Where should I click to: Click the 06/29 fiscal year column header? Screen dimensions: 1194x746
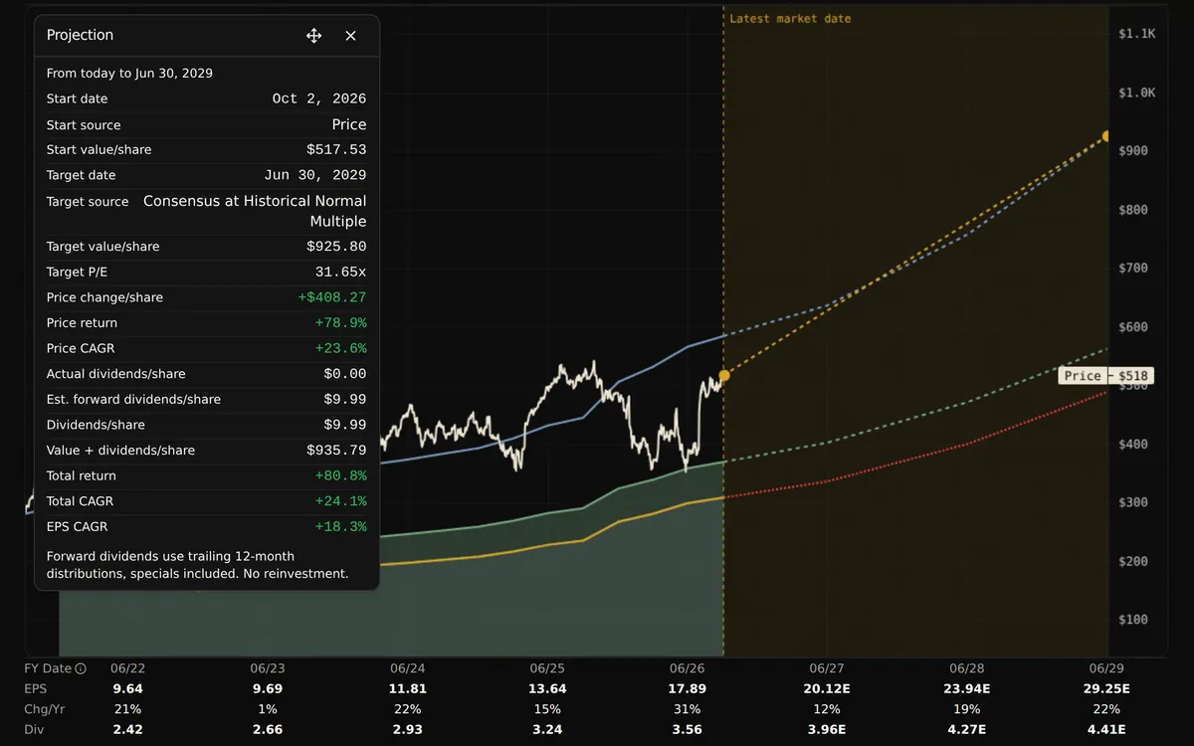coord(1106,668)
